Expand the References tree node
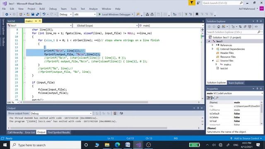265x149 pixels. point(212,45)
